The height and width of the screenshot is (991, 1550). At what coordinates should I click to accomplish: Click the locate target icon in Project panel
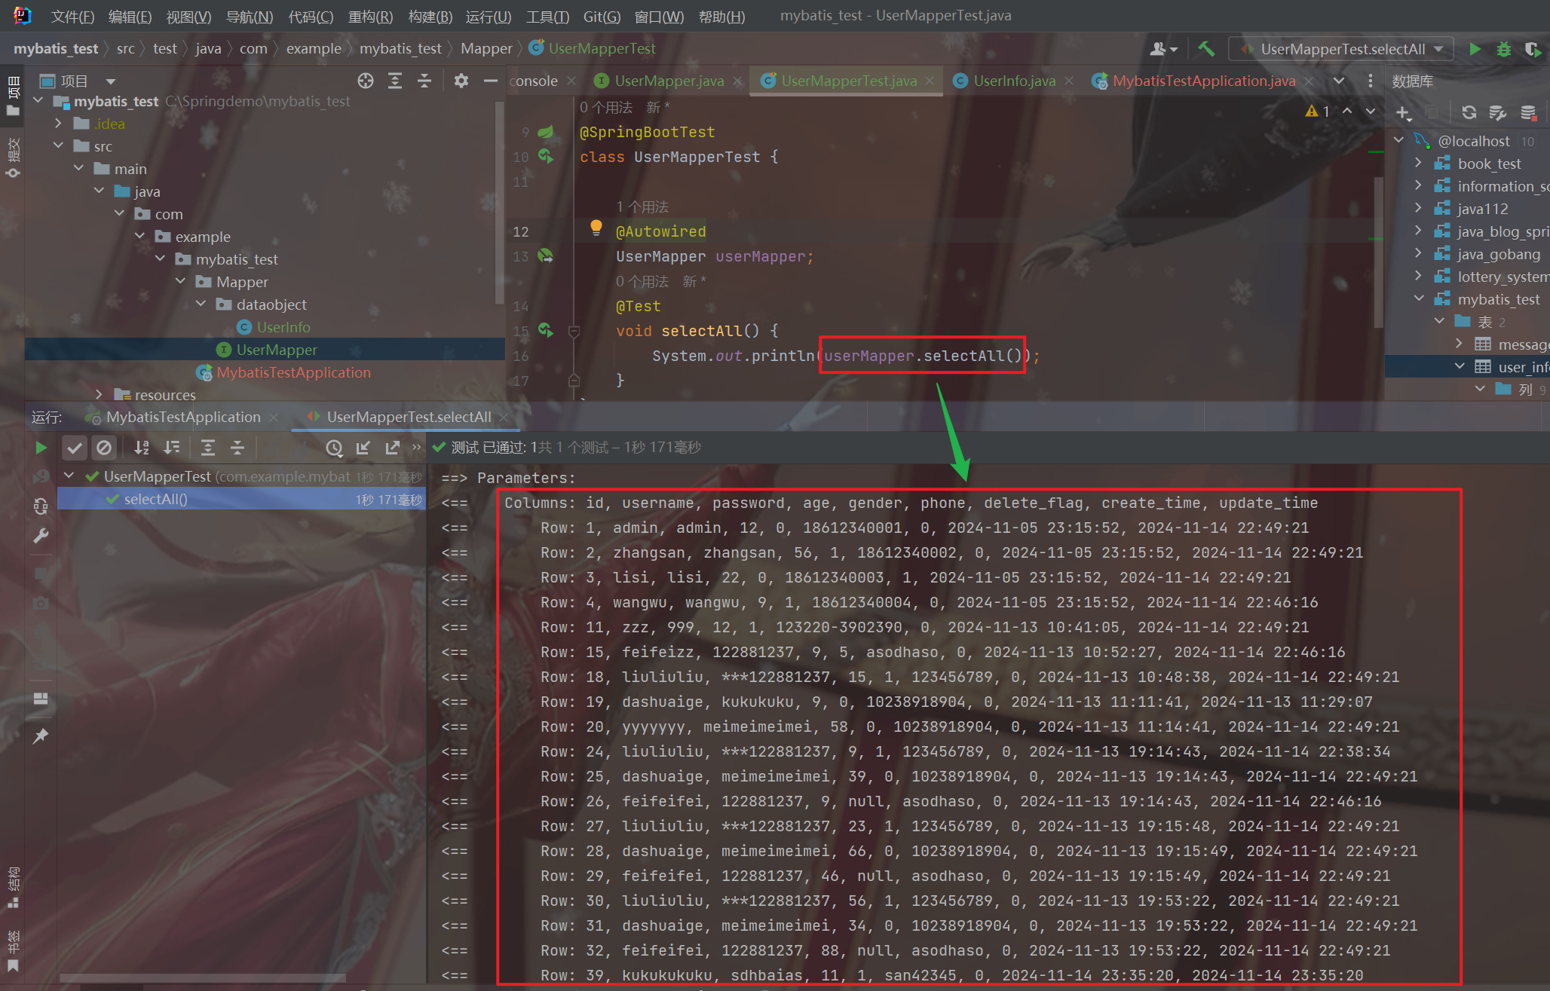[366, 81]
